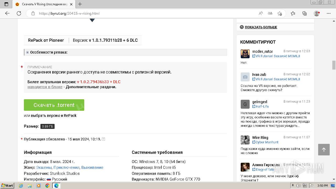Open browser Collections
336x189 pixels.
(x=304, y=13)
